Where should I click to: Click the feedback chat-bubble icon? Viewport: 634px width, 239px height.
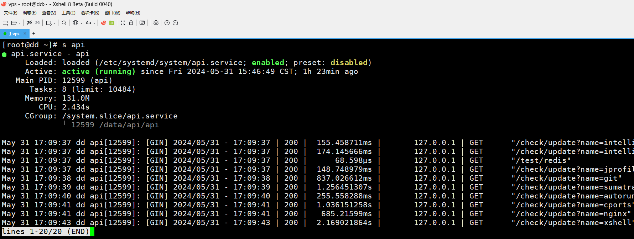click(x=175, y=23)
